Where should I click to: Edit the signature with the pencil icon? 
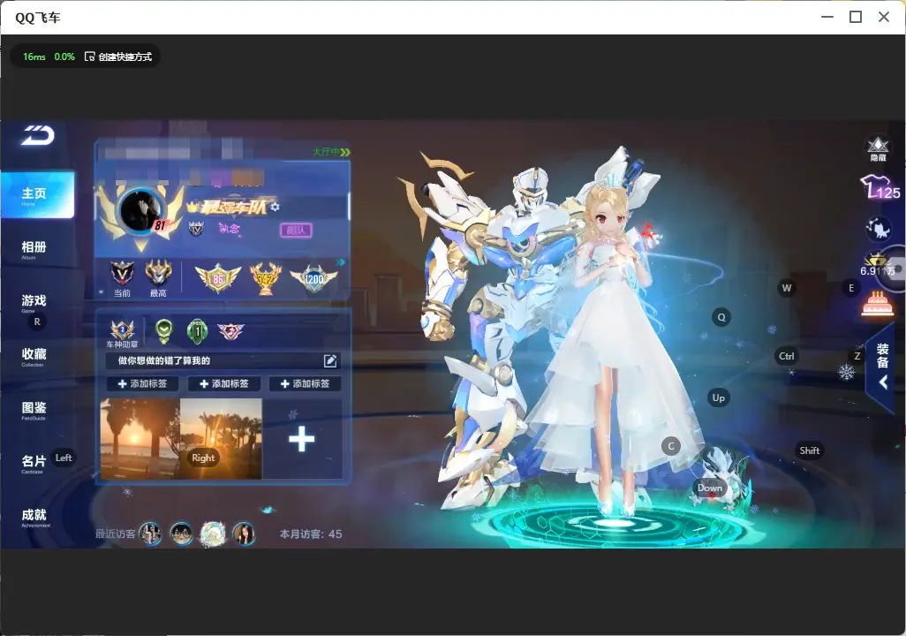click(x=330, y=360)
